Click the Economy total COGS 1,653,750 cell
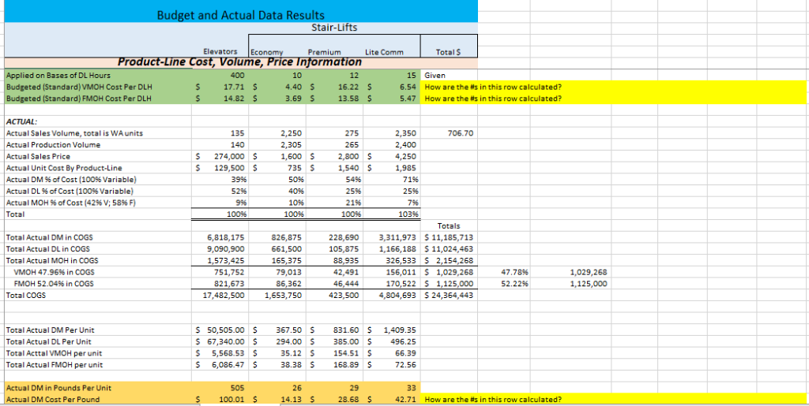The width and height of the screenshot is (809, 406). pos(283,296)
